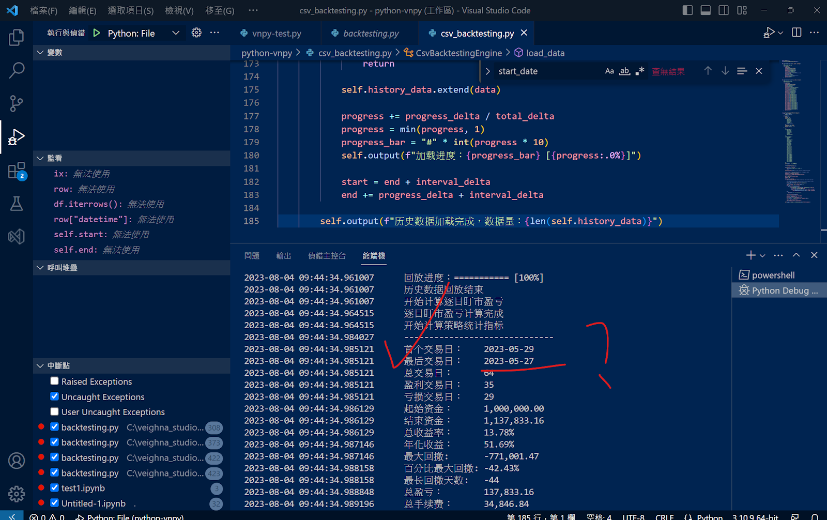Uncheck backtesting.py breakpoint at line 308
The width and height of the screenshot is (827, 520).
[x=54, y=427]
